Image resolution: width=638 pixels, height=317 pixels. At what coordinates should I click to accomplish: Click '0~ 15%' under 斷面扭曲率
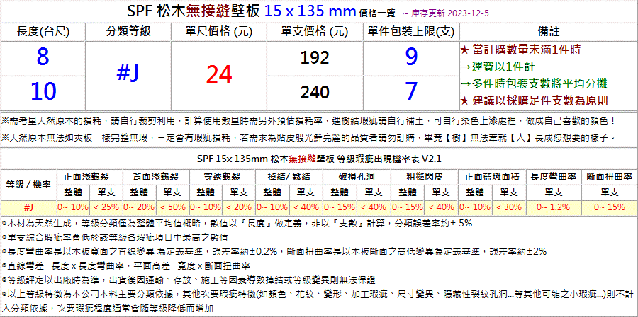coord(609,207)
